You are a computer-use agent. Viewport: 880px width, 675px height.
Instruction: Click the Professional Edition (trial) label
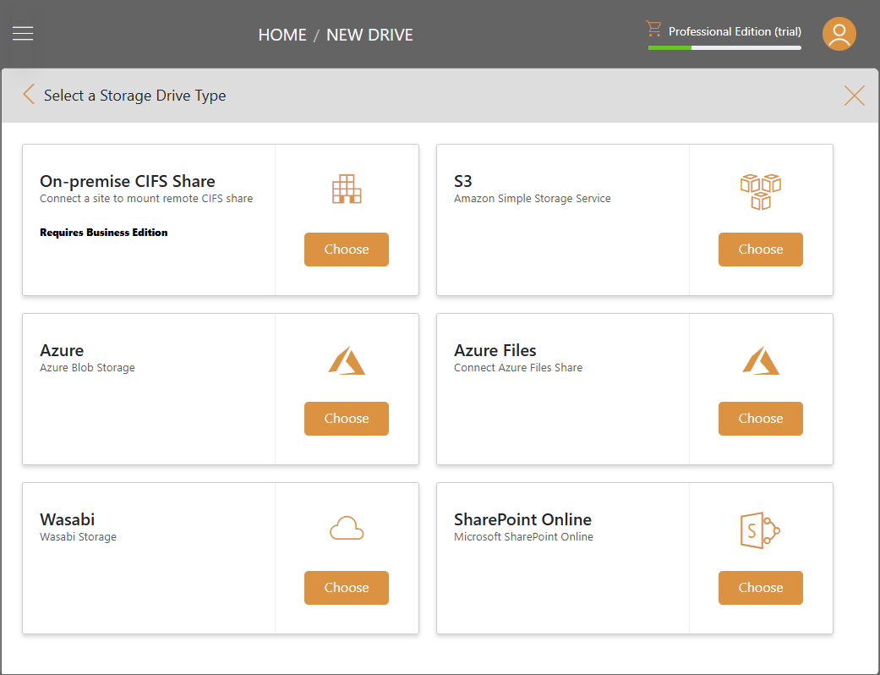[735, 31]
